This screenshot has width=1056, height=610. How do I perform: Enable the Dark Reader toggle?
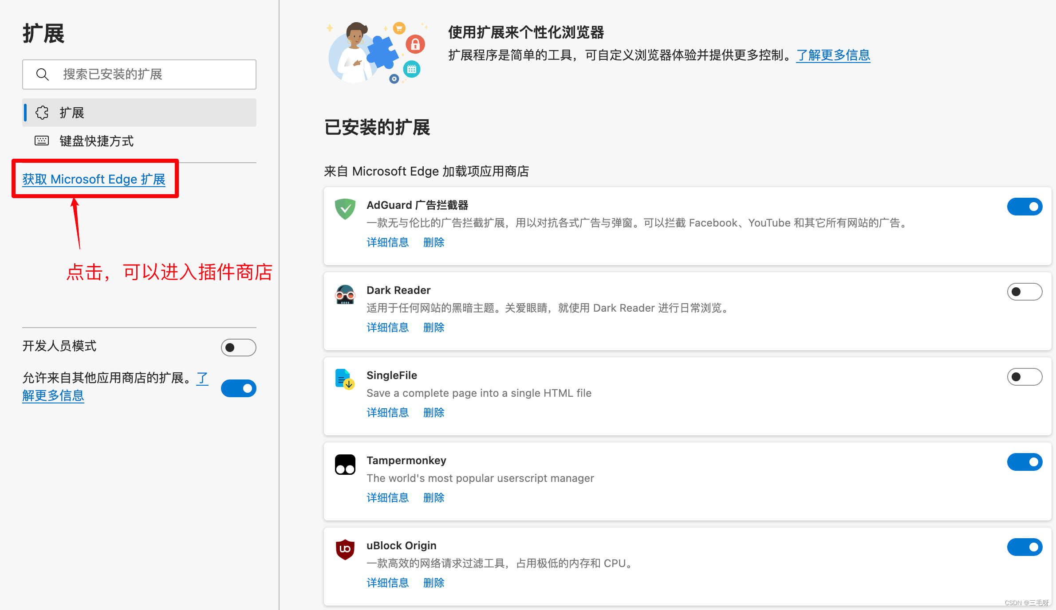point(1024,292)
